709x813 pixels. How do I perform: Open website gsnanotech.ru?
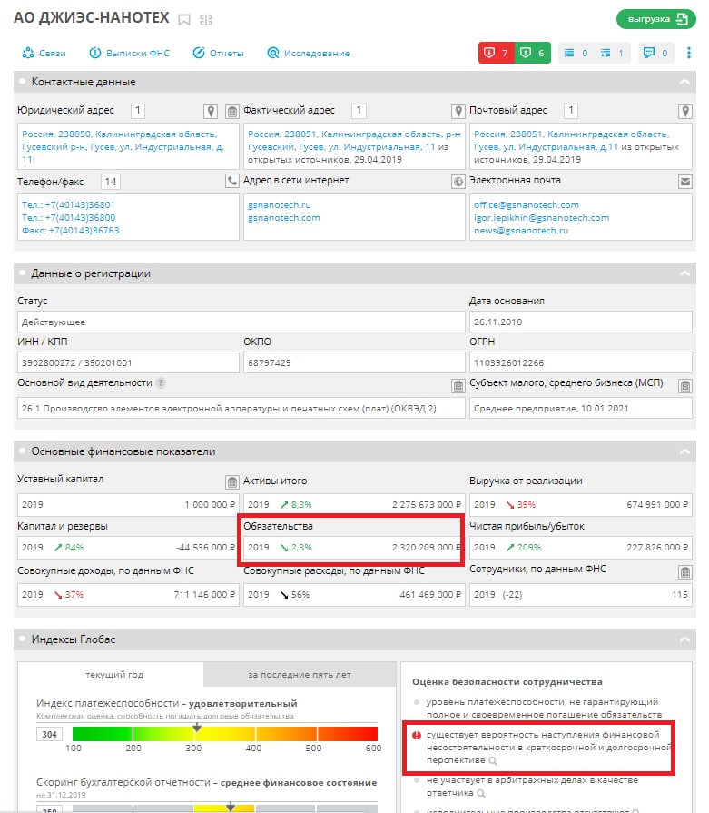280,204
